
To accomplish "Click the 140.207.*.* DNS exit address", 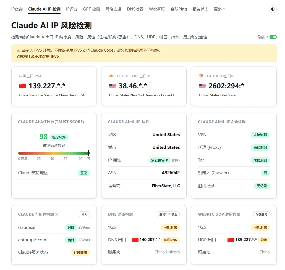I will [x=150, y=240].
